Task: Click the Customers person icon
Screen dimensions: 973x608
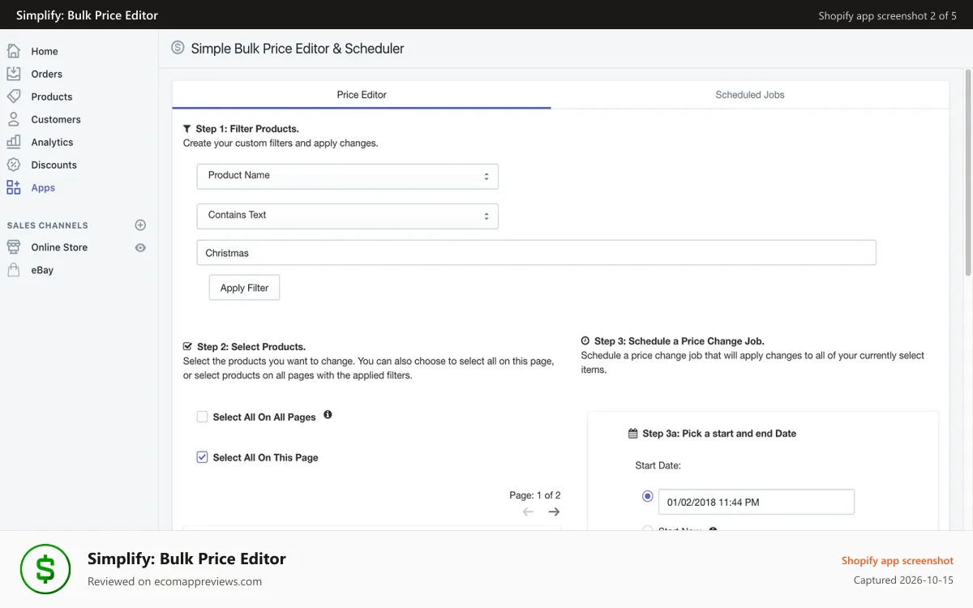Action: [13, 119]
